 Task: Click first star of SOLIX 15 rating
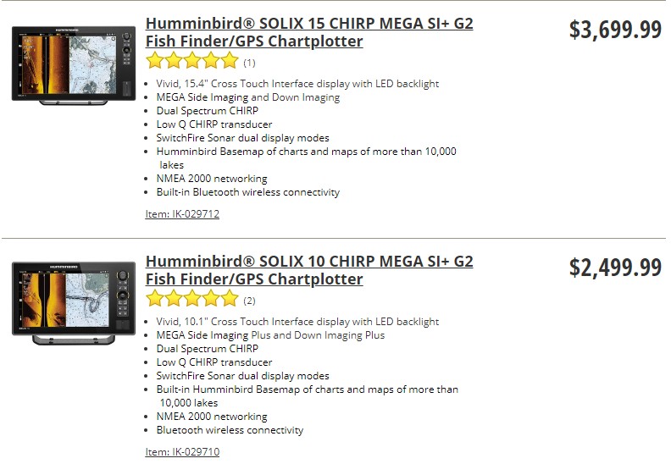pyautogui.click(x=155, y=60)
